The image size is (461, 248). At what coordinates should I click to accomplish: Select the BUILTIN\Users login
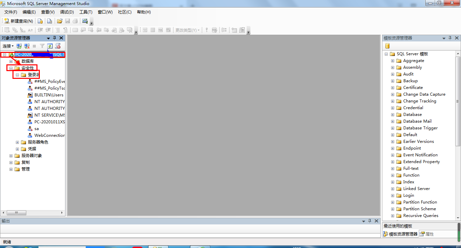[x=49, y=95]
